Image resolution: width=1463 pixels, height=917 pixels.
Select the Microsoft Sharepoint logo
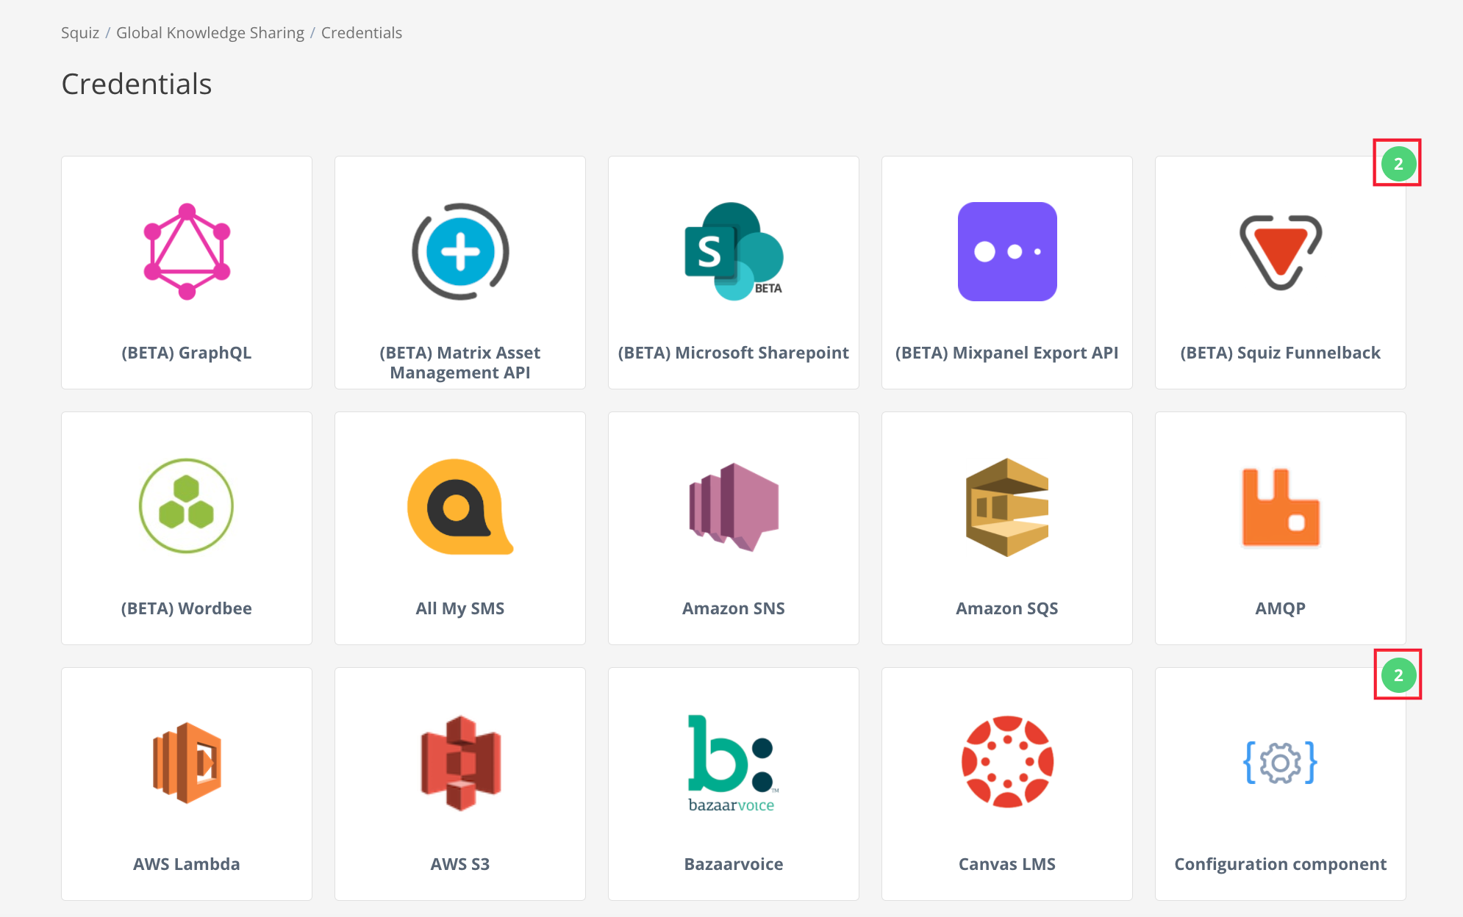pos(734,251)
